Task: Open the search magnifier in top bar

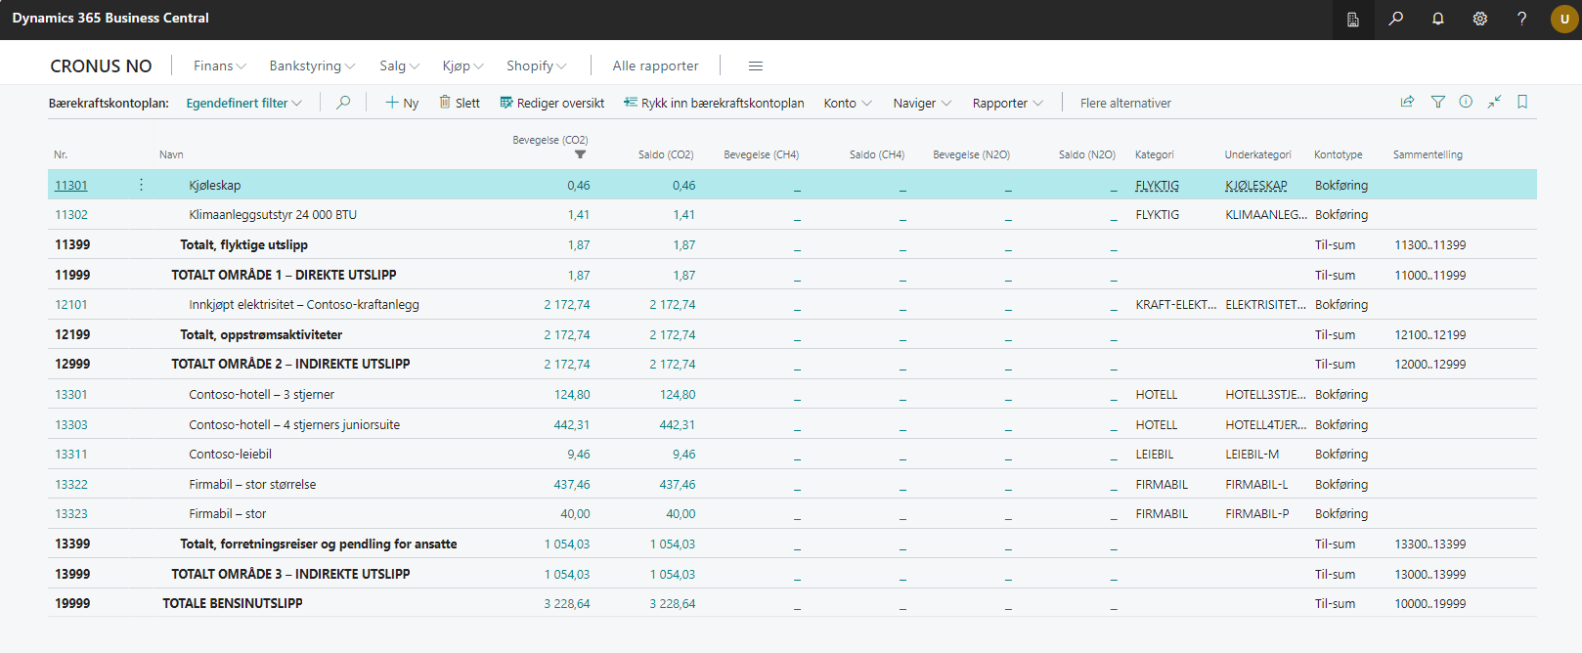Action: point(1395,19)
